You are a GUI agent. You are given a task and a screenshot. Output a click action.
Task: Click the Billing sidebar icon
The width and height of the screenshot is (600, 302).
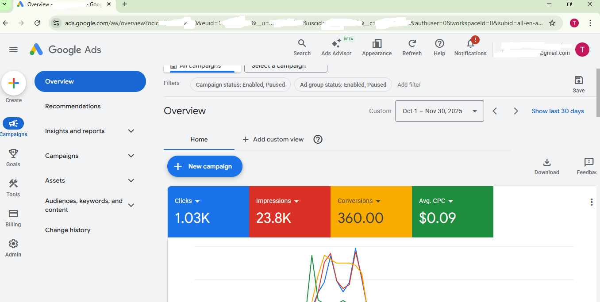click(x=13, y=218)
